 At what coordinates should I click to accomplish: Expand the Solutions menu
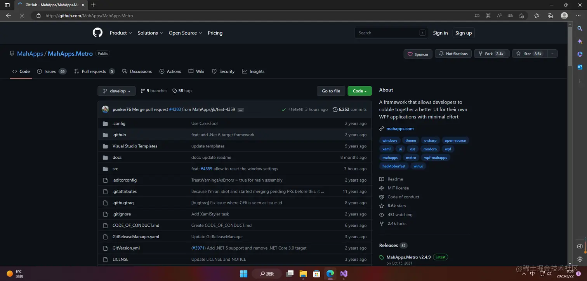150,33
